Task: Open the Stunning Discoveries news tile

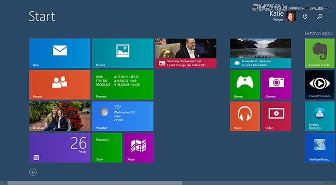Action: (x=186, y=53)
